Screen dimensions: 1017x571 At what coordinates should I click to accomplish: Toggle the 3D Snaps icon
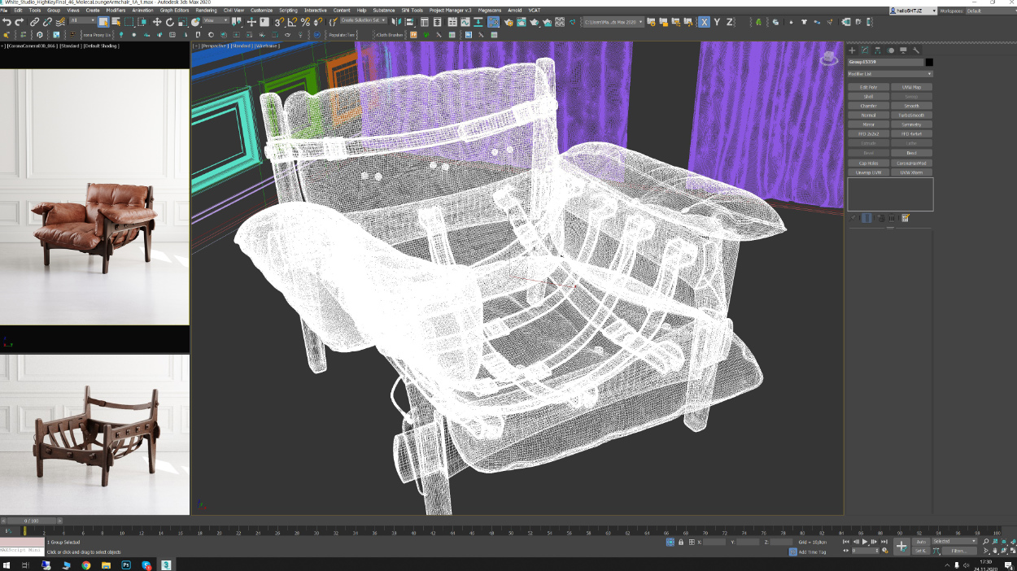click(x=279, y=22)
